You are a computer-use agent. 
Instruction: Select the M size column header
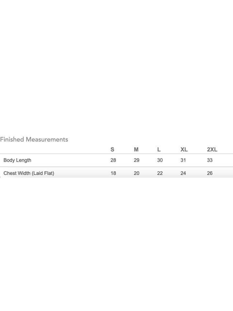tap(136, 149)
